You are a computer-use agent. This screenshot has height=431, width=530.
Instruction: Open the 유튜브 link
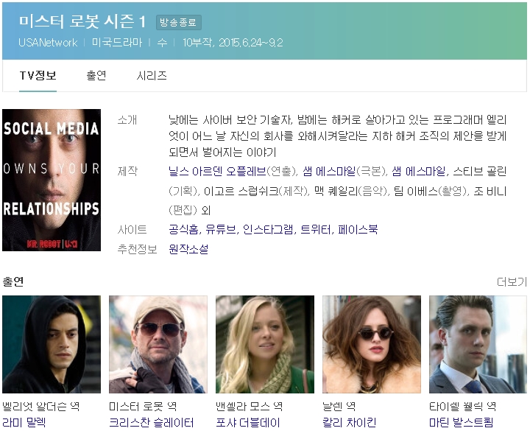pyautogui.click(x=221, y=229)
